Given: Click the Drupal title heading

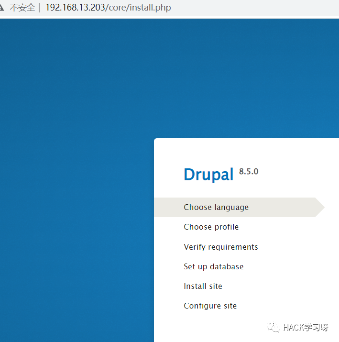Looking at the screenshot, I should click(208, 175).
